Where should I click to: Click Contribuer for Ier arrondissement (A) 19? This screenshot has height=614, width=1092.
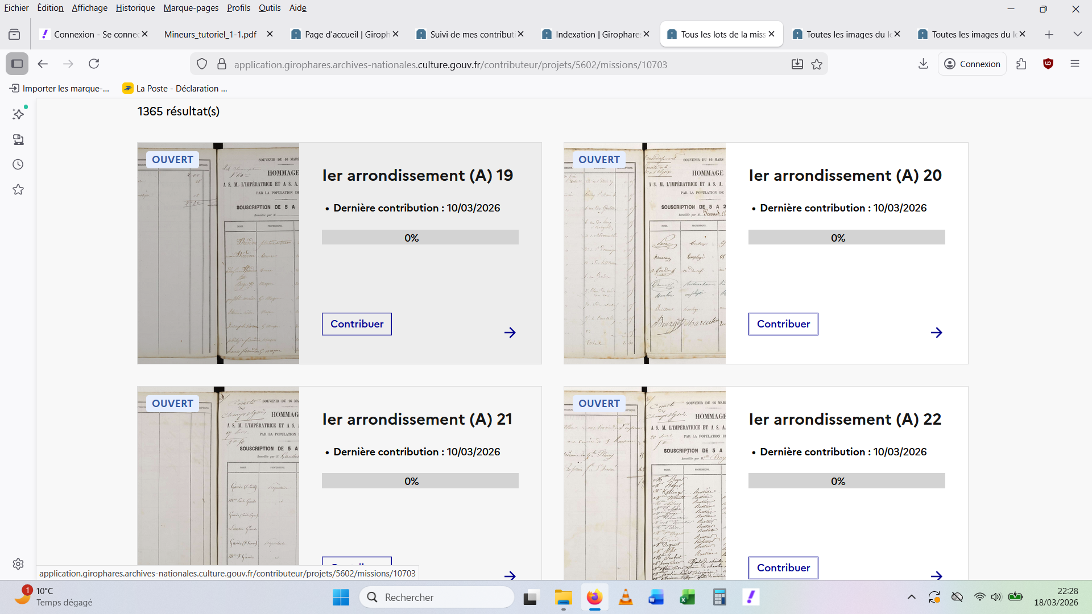tap(357, 324)
